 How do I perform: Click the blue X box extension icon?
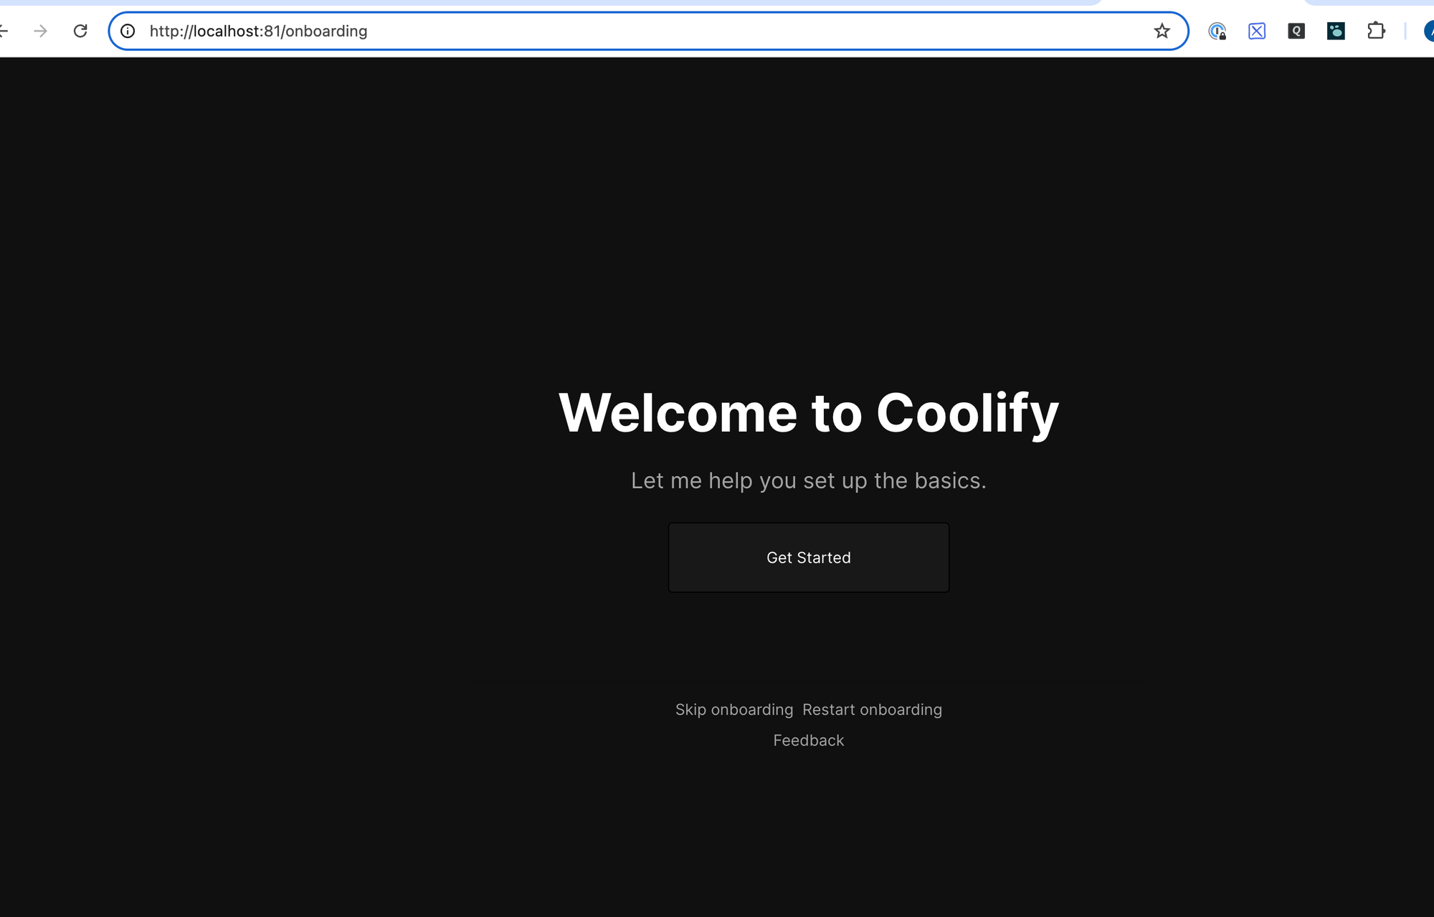(1256, 31)
